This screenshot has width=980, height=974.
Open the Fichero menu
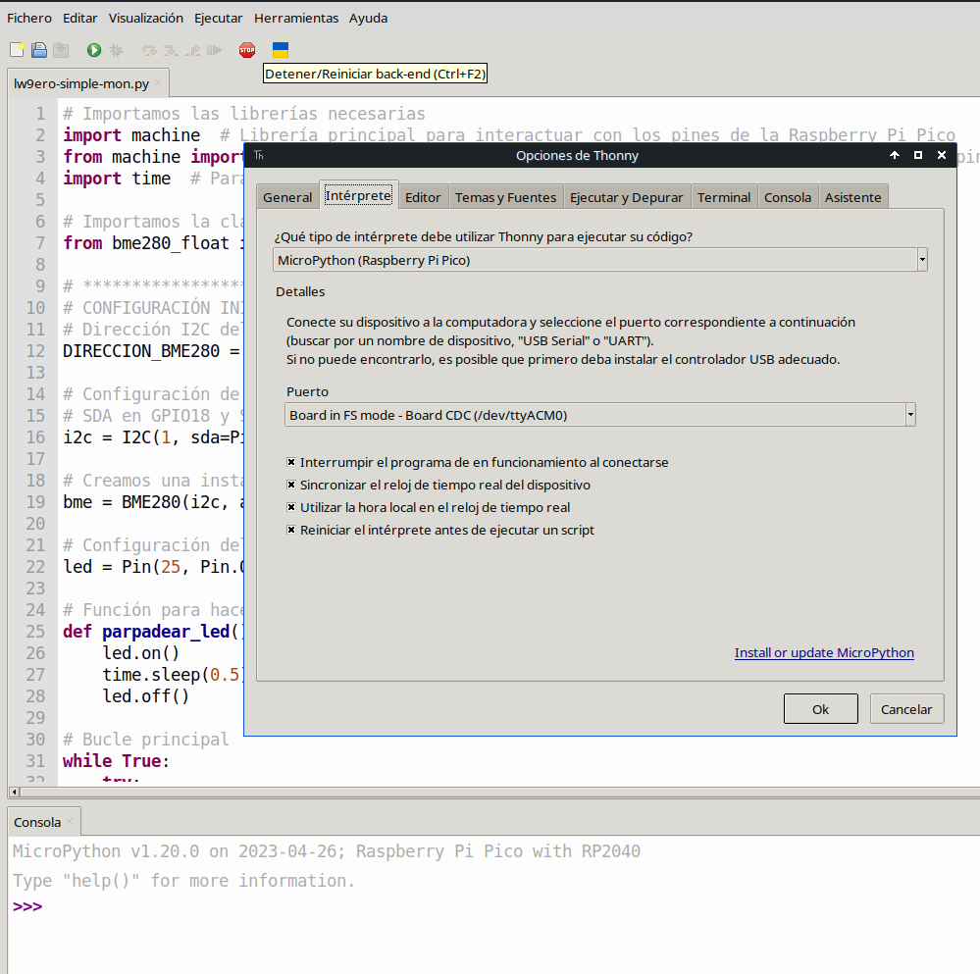coord(29,18)
